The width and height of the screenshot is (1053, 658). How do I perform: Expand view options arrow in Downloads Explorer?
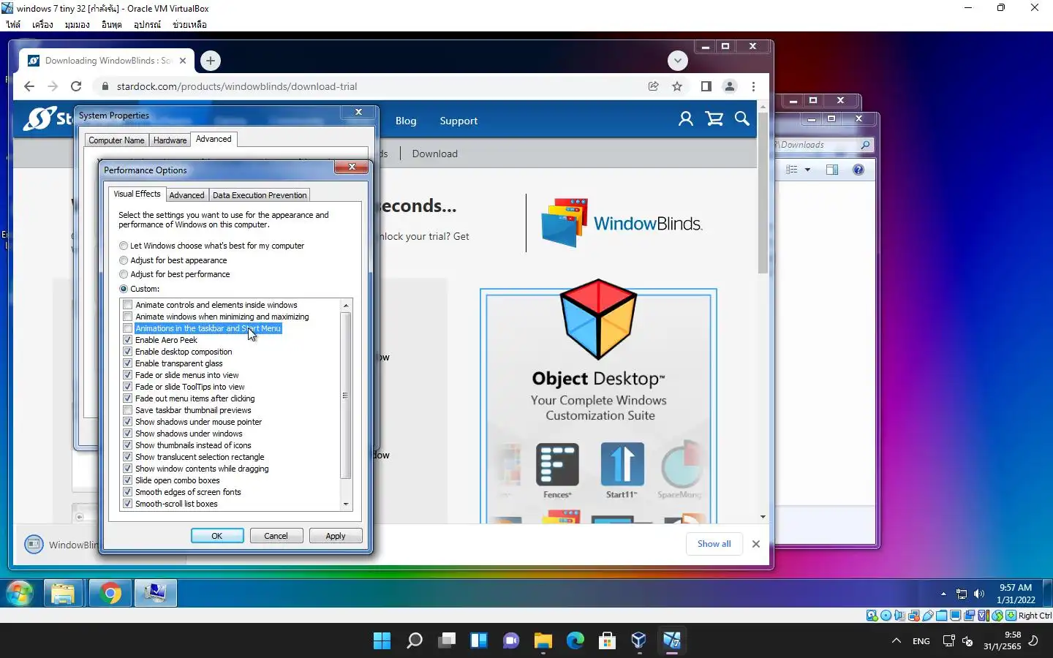pos(807,170)
